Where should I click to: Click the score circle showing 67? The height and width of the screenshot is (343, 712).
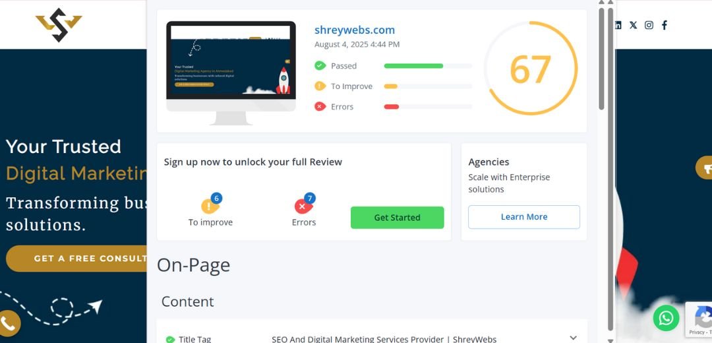point(530,69)
